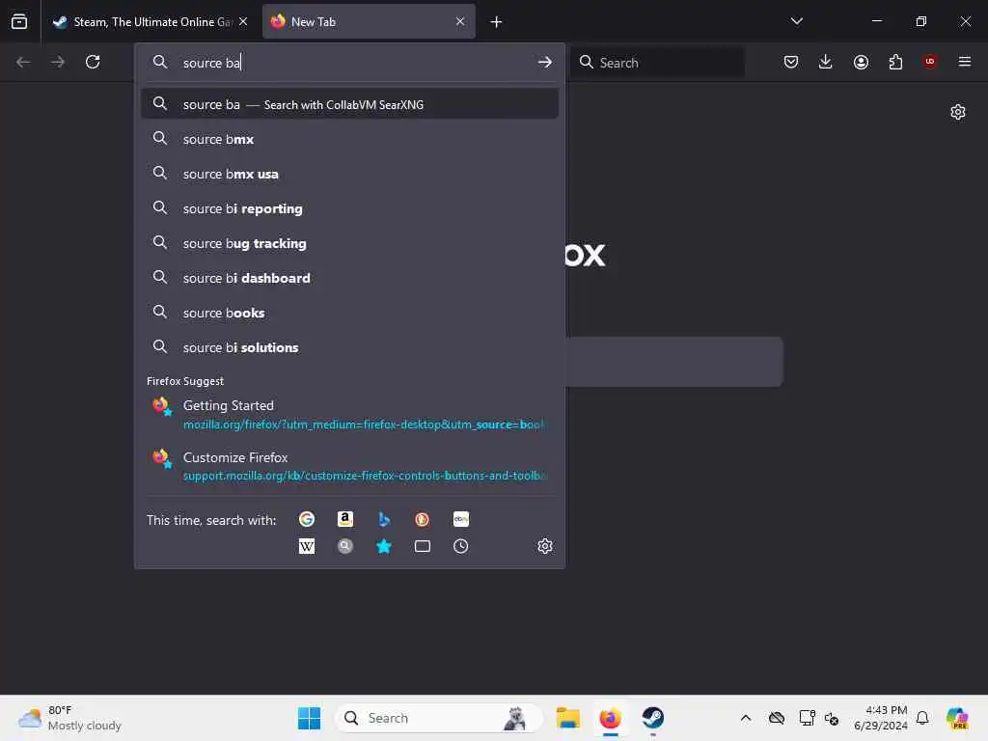This screenshot has height=741, width=988.
Task: Open the clock showing 4:43 PM
Action: point(880,718)
